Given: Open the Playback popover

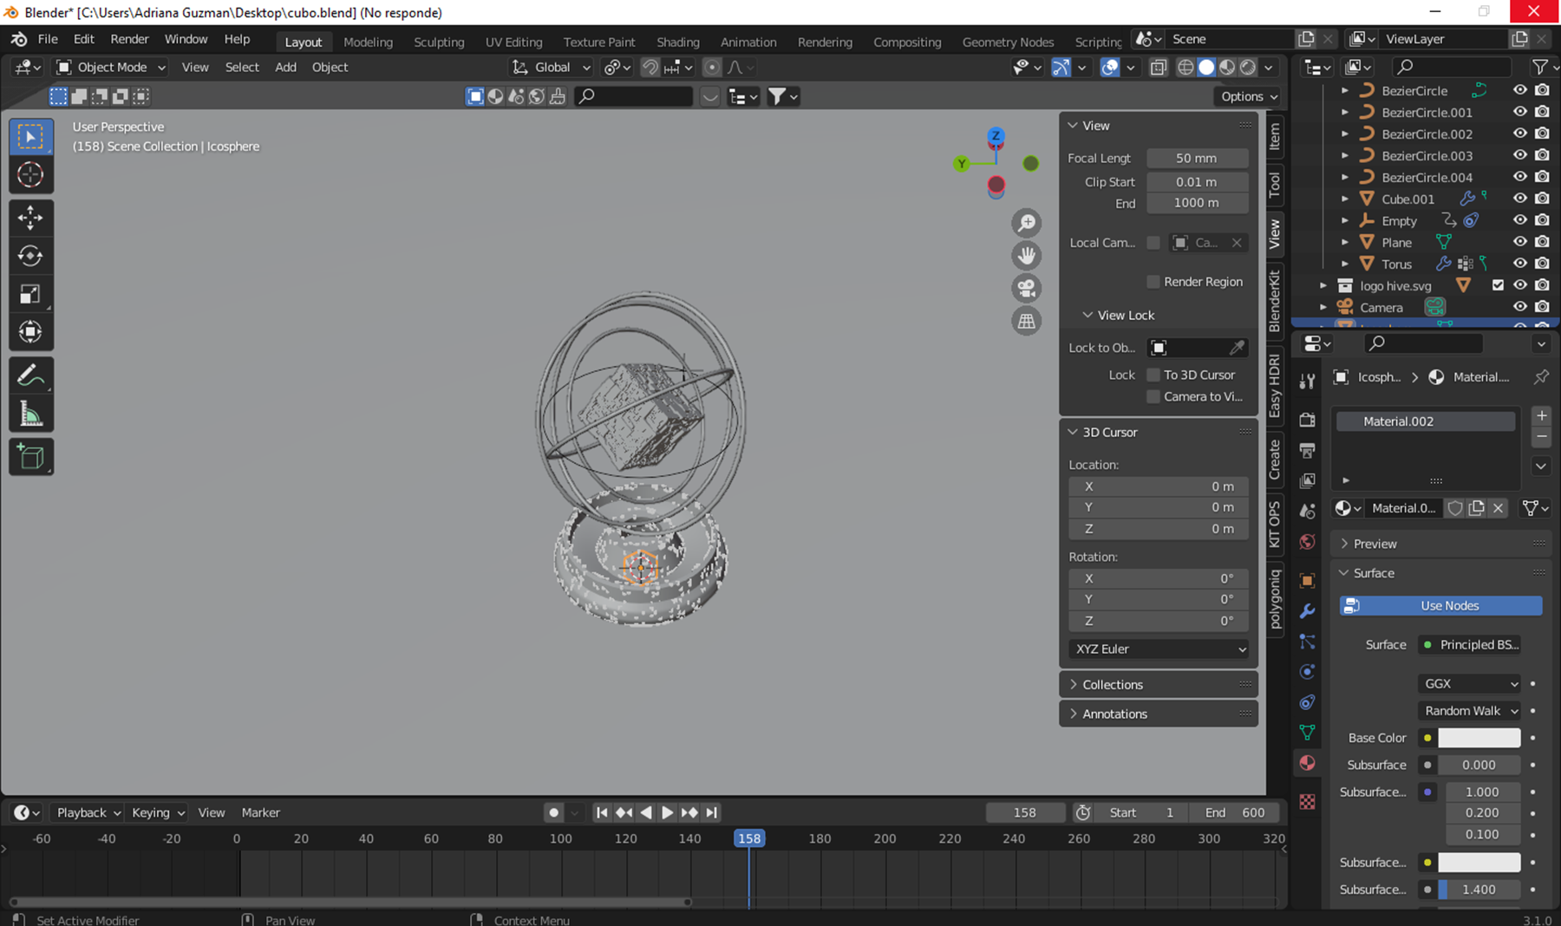Looking at the screenshot, I should (88, 812).
